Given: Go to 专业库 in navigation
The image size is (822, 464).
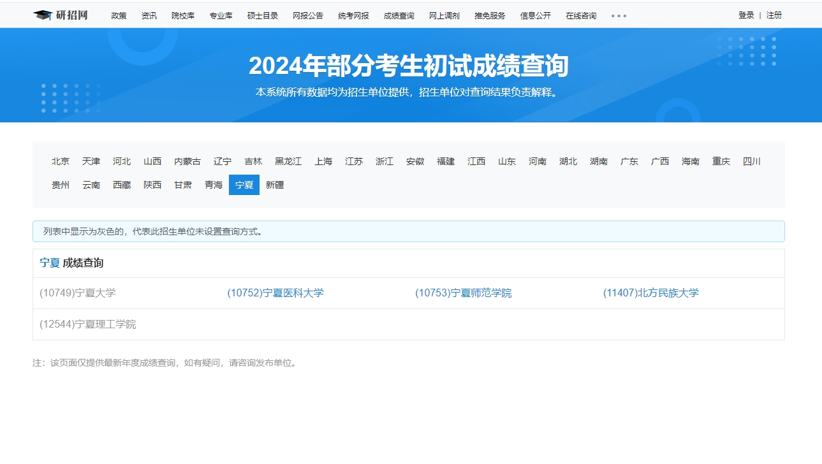Looking at the screenshot, I should 221,16.
